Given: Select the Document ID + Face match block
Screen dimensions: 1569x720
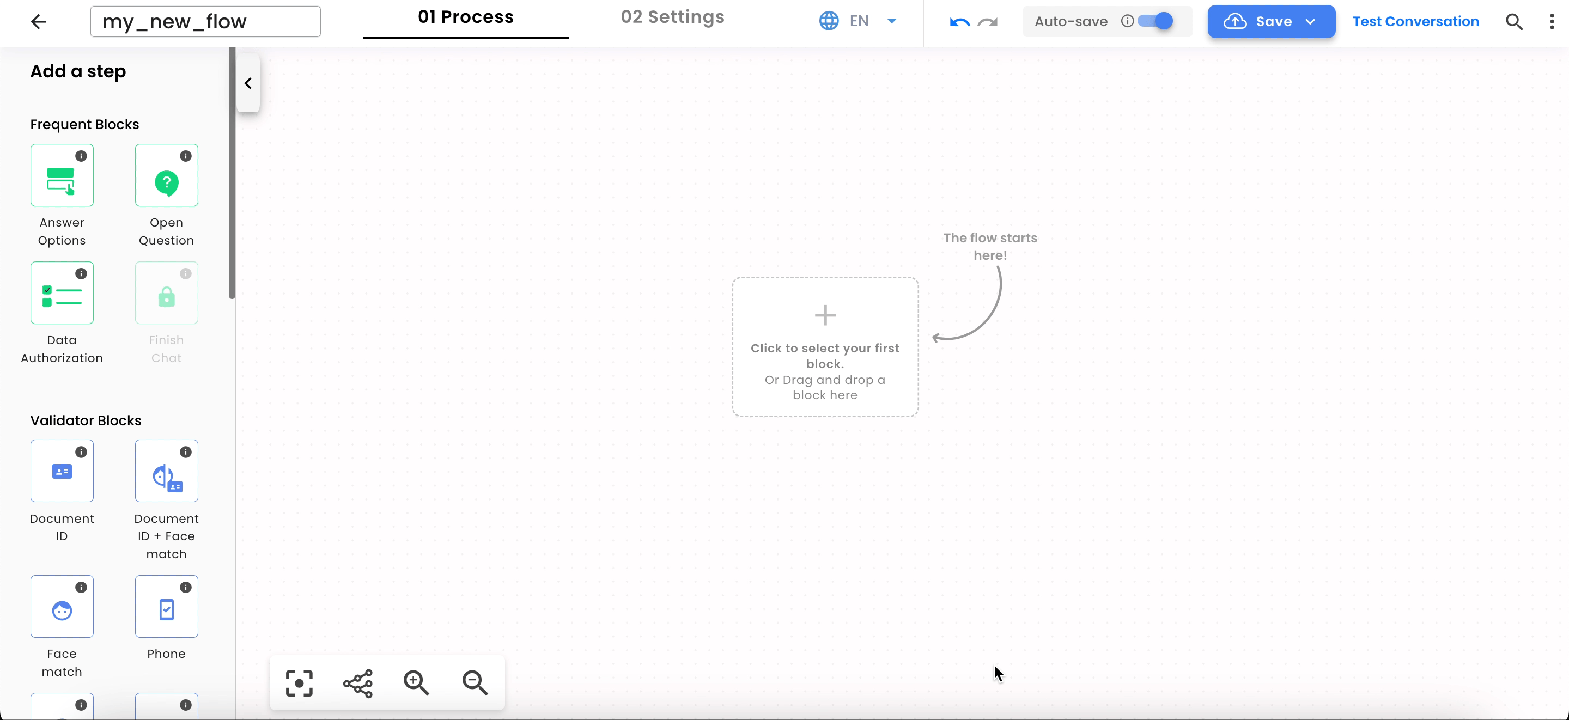Looking at the screenshot, I should (166, 471).
